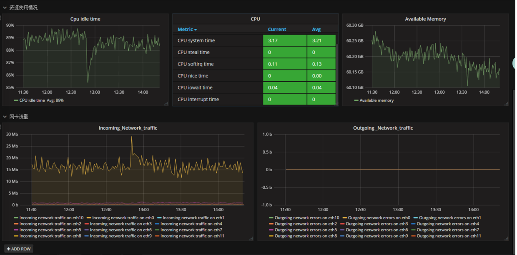Image resolution: width=517 pixels, height=255 pixels.
Task: Click the green line icon for Available memory legend
Action: (x=356, y=100)
